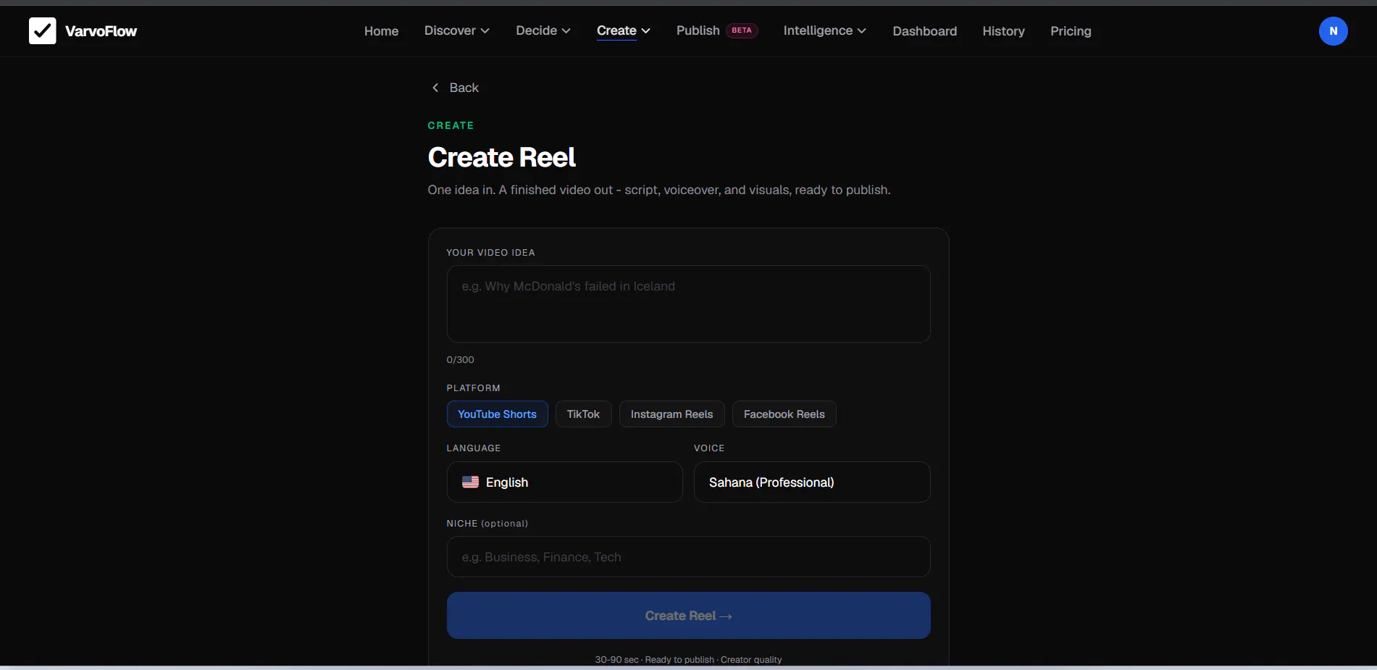The width and height of the screenshot is (1377, 670).
Task: Click the Back arrow chevron icon
Action: (x=435, y=88)
